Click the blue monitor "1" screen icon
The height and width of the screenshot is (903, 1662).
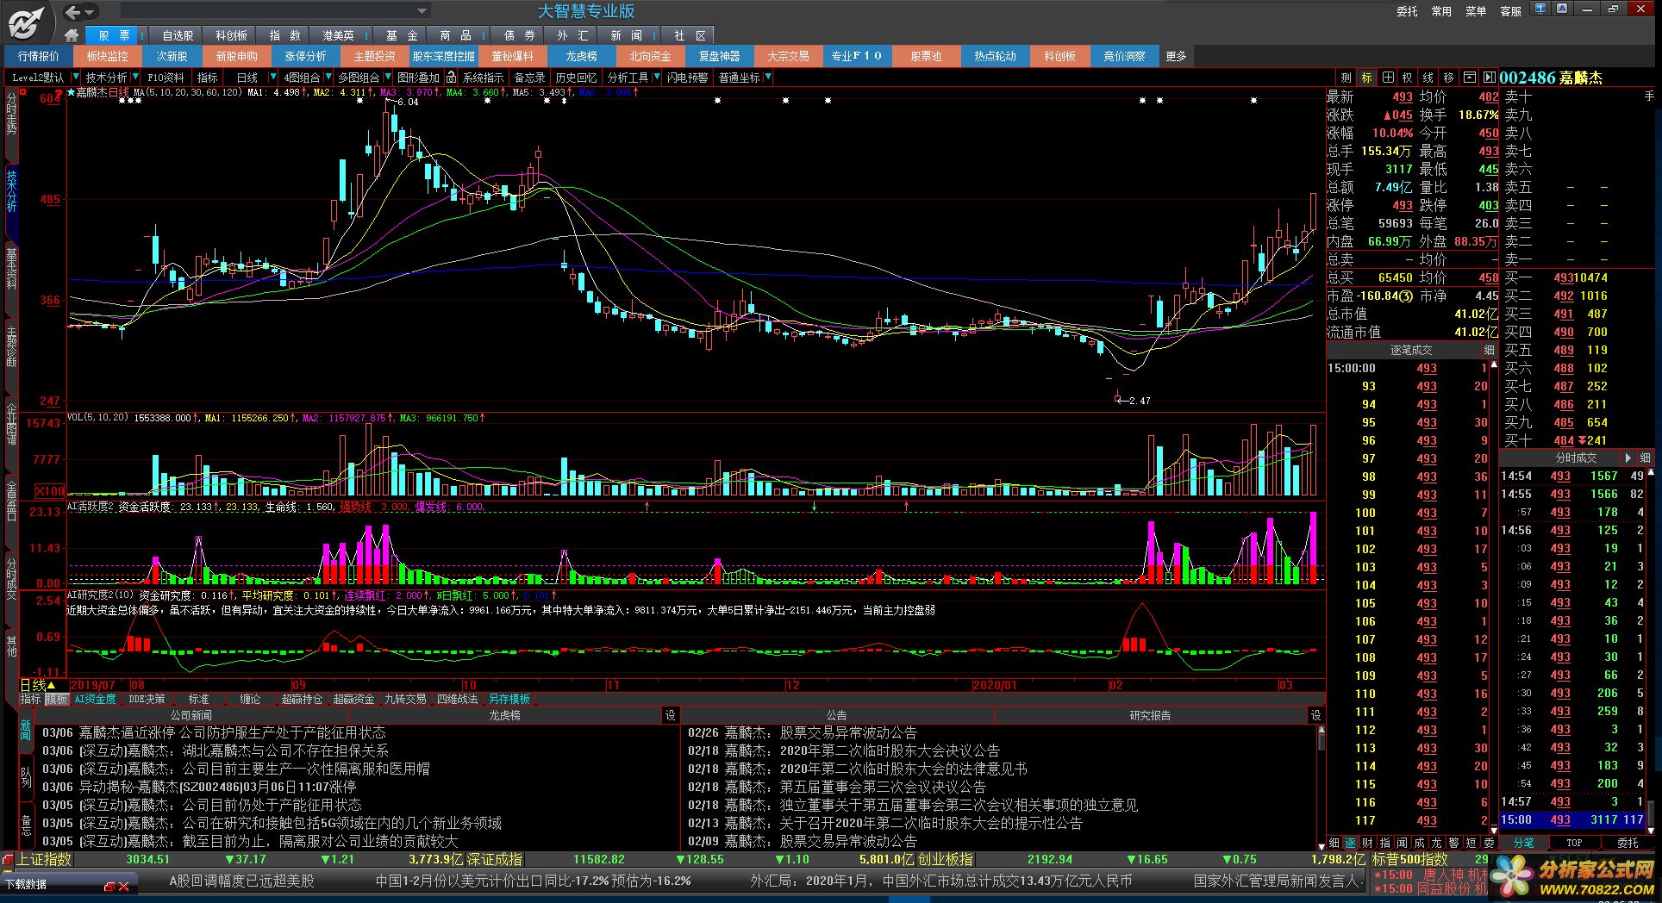(1540, 9)
